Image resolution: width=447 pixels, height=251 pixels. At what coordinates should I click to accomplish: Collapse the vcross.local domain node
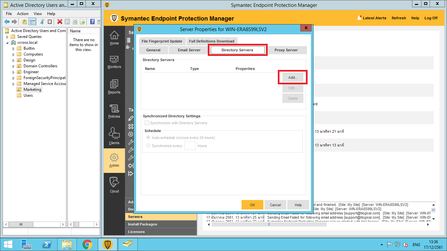point(7,43)
